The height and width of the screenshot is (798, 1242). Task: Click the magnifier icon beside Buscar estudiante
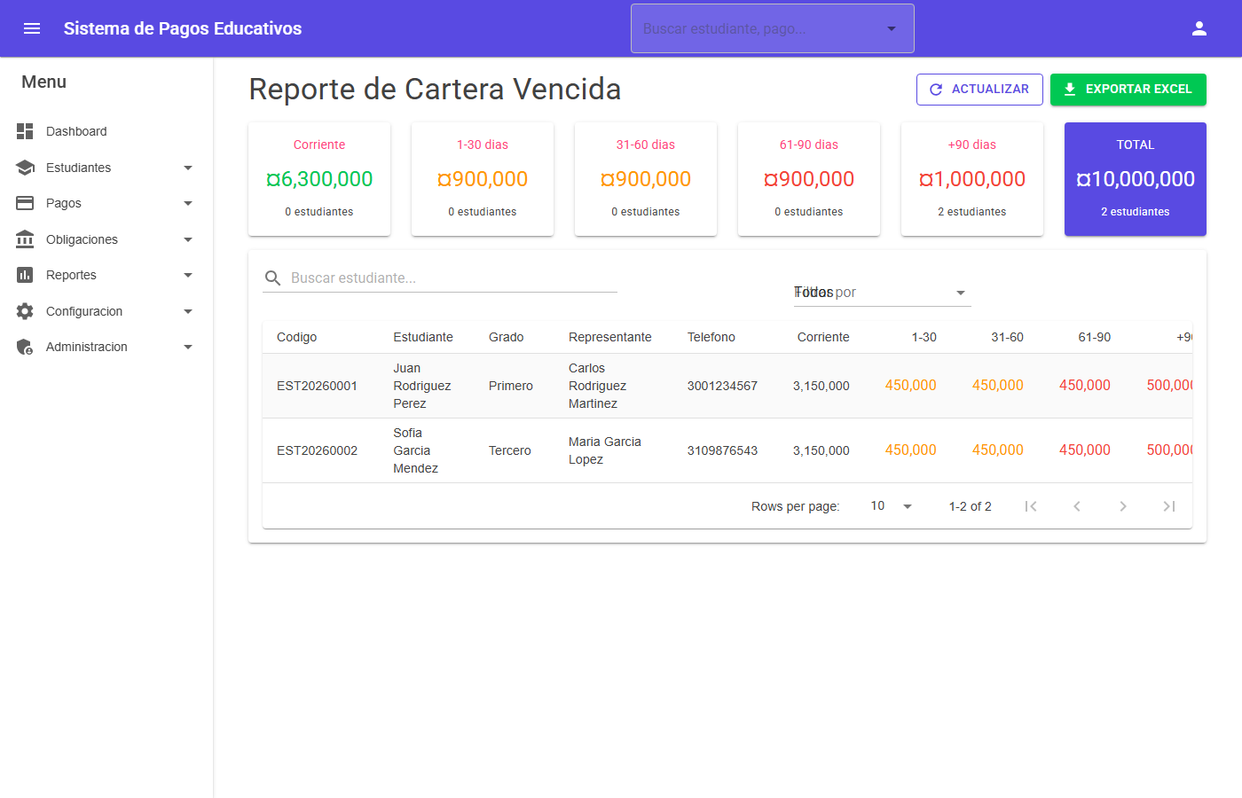click(273, 278)
